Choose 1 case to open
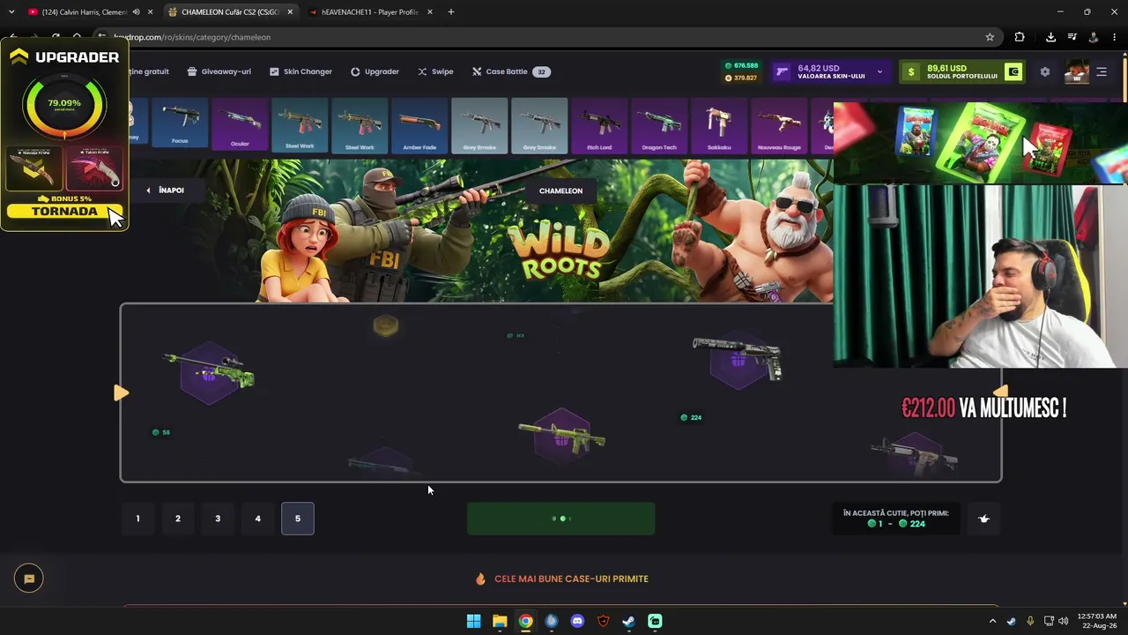The width and height of the screenshot is (1128, 635). point(137,519)
